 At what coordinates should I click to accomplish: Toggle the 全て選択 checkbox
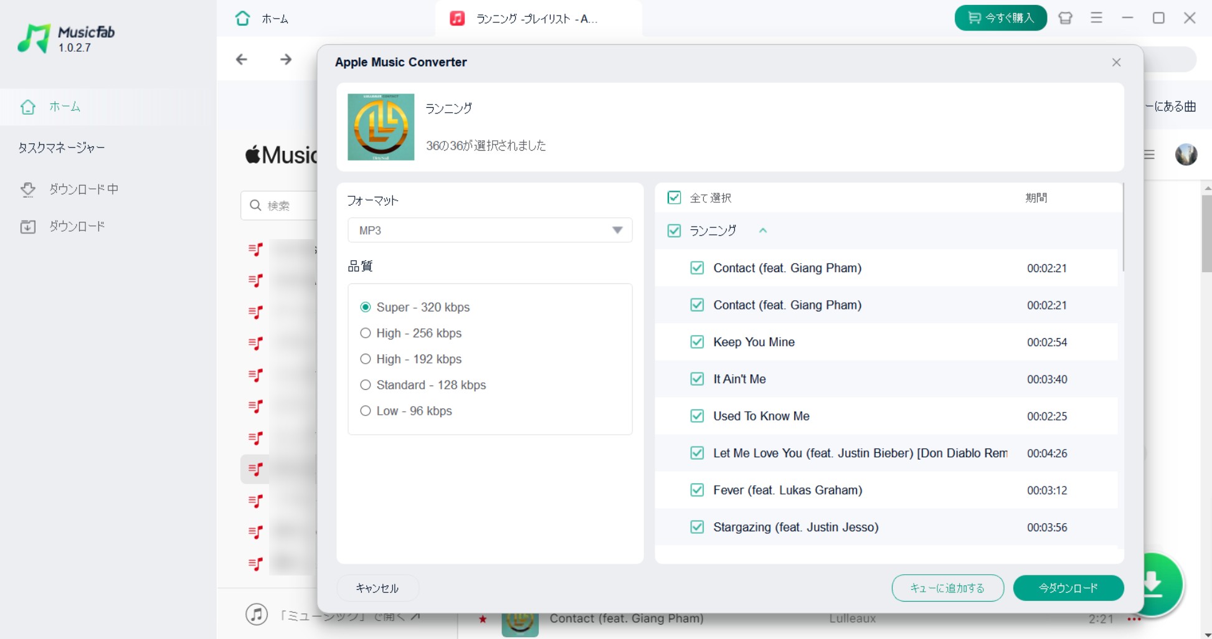674,198
